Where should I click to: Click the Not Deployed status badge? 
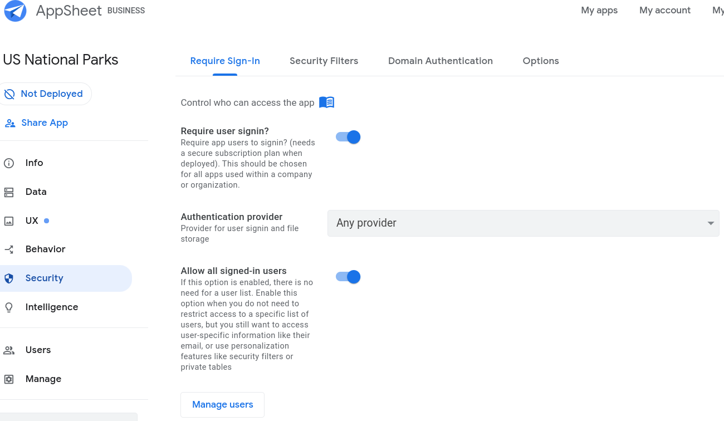(x=46, y=94)
